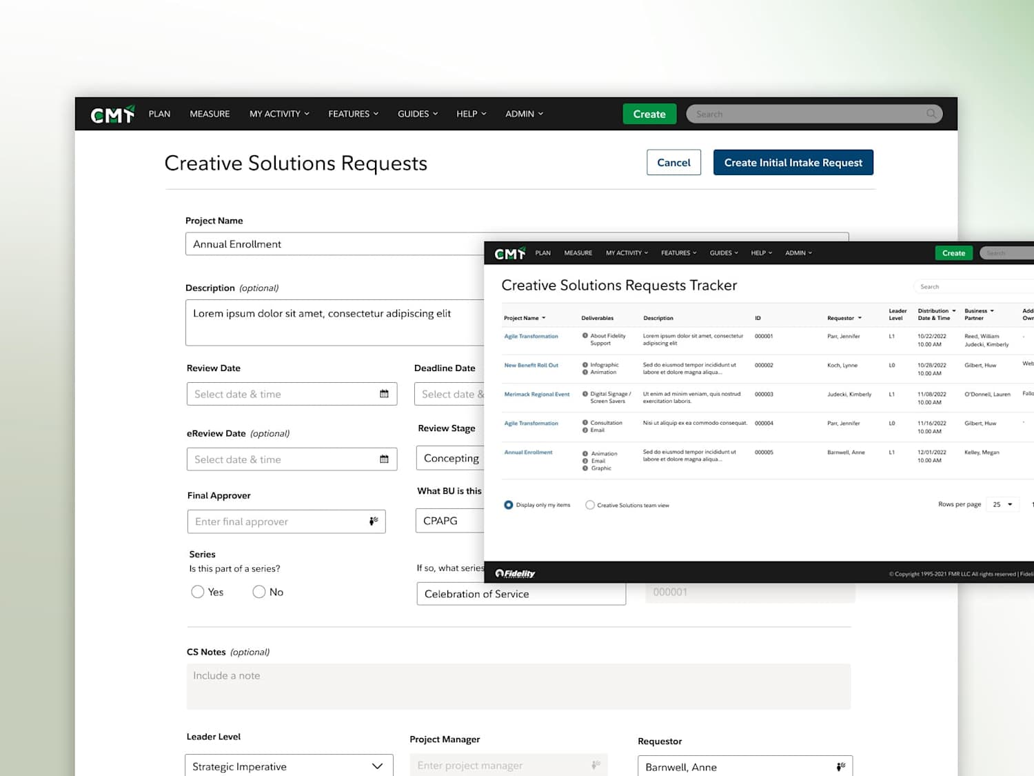
Task: Open the eReview Date calendar picker icon
Action: click(384, 459)
